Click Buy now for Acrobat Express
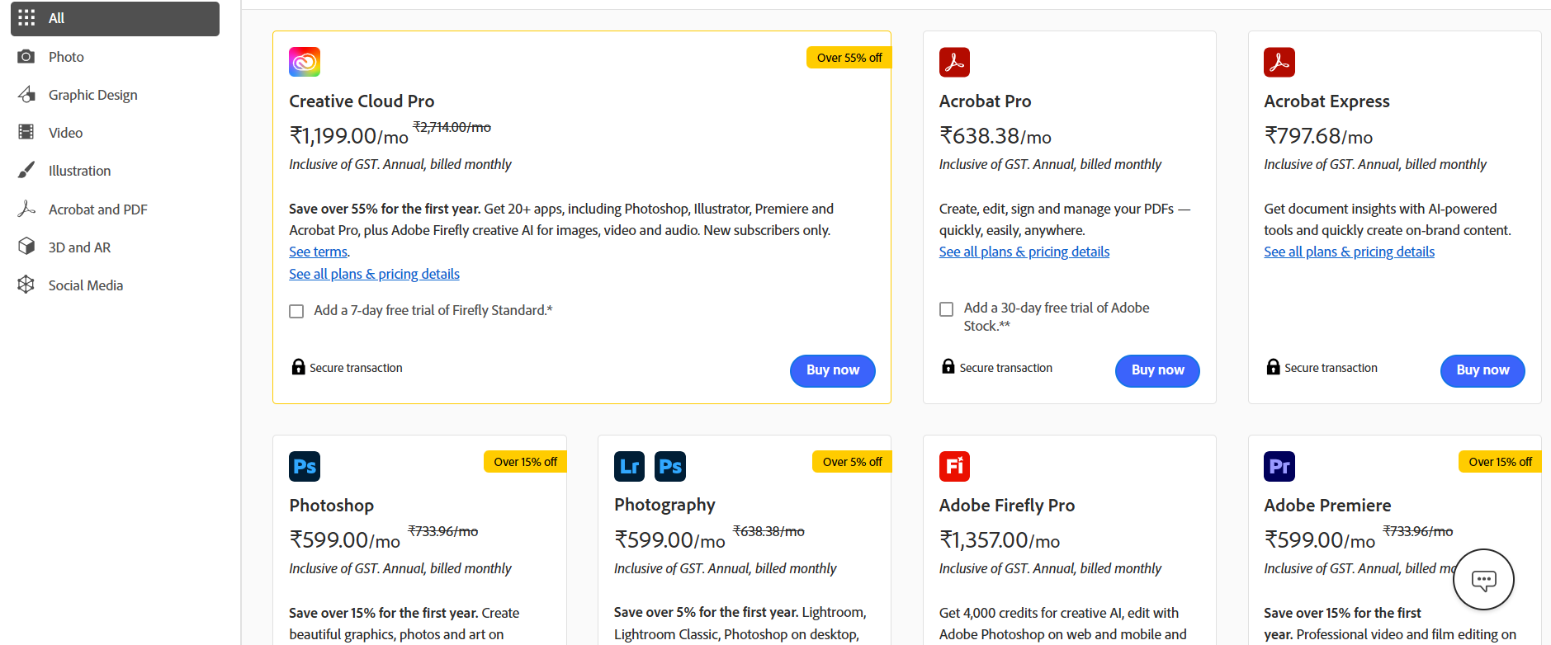This screenshot has width=1551, height=645. [1482, 370]
